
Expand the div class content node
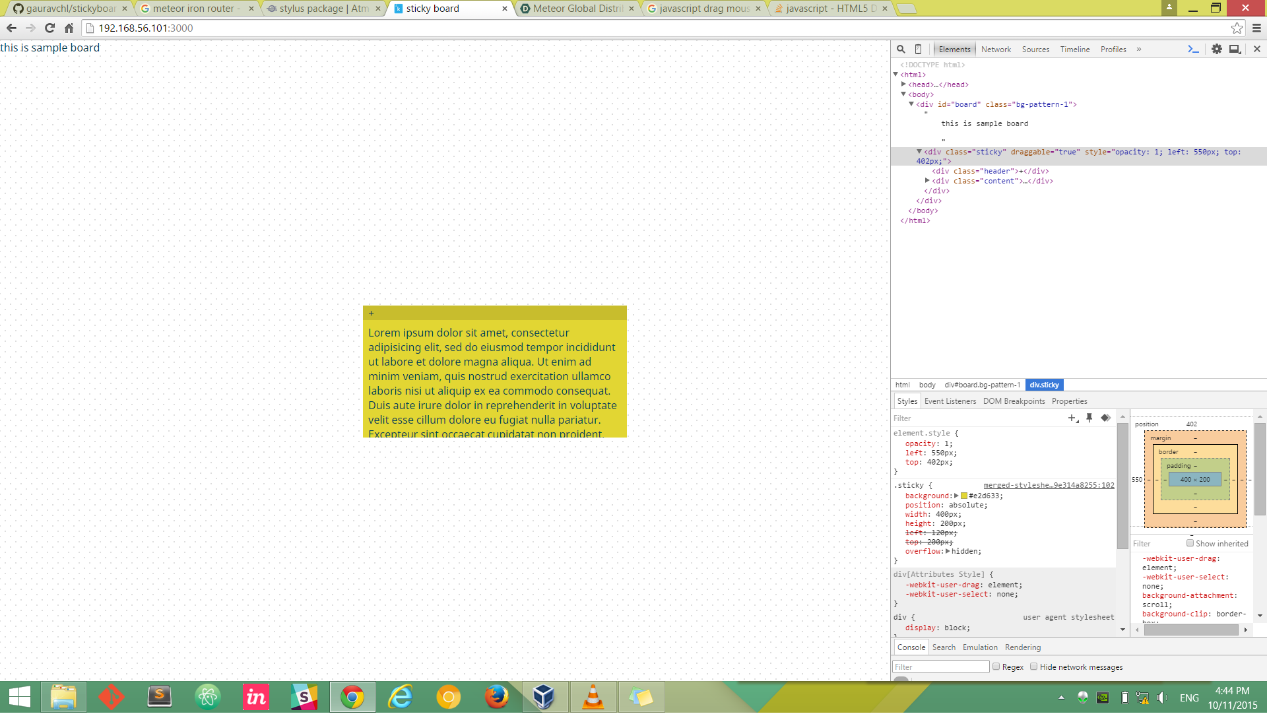927,181
